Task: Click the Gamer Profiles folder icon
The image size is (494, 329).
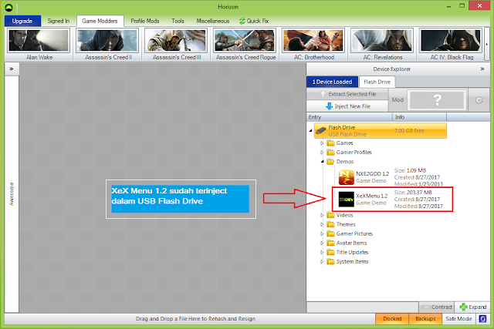Action: (330, 153)
